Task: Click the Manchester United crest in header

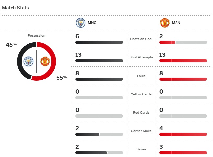Action: coord(165,23)
